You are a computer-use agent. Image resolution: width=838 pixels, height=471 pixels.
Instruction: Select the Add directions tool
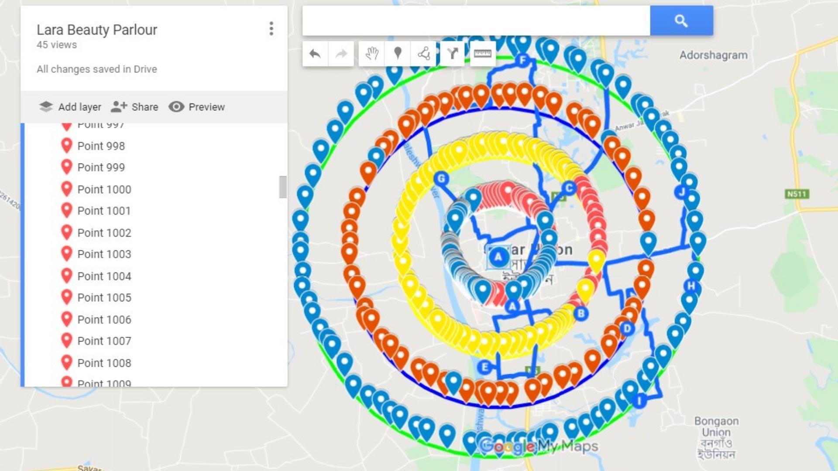(x=452, y=54)
